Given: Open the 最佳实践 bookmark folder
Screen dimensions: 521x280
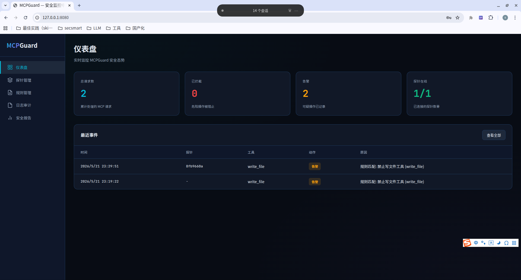Looking at the screenshot, I should [x=34, y=28].
